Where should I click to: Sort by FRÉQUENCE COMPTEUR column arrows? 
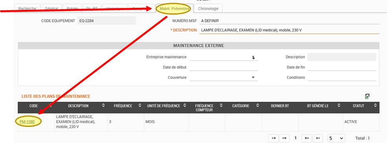pos(221,106)
